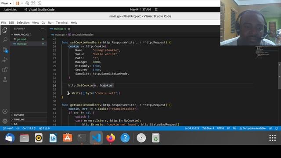Click the feedback icon in status bar

tap(270, 128)
